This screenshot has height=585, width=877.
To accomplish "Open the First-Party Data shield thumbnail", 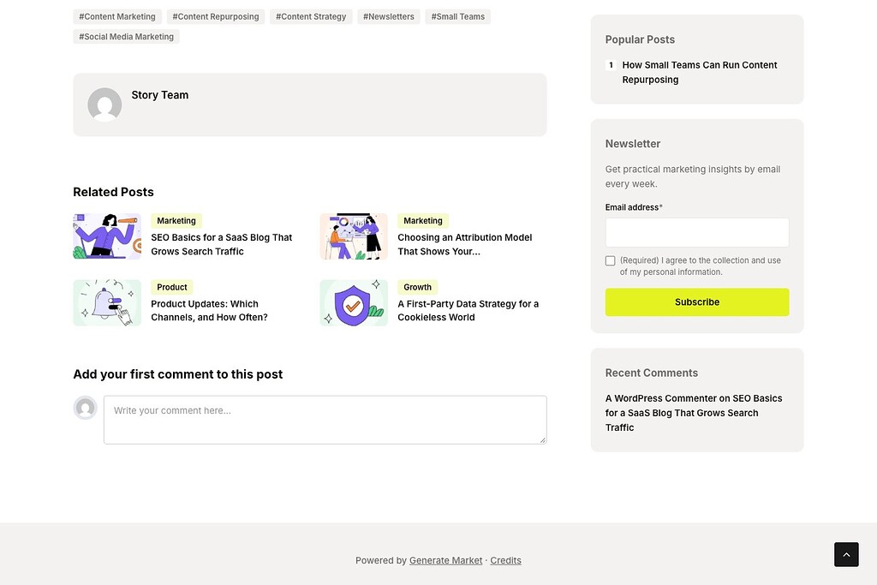I will 354,302.
